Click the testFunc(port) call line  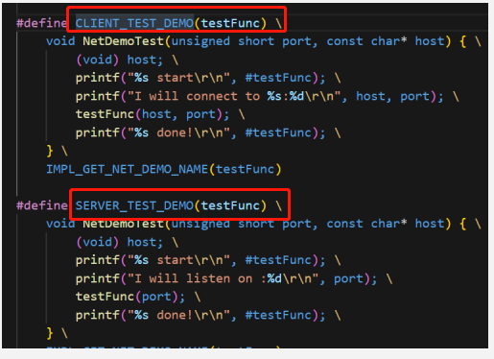tap(130, 297)
